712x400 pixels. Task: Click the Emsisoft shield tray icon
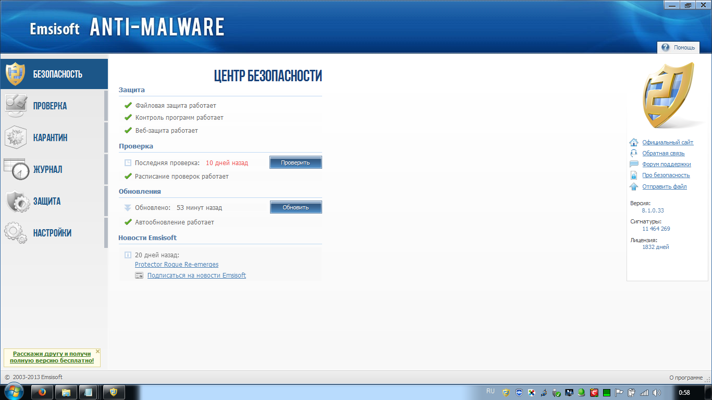[506, 393]
